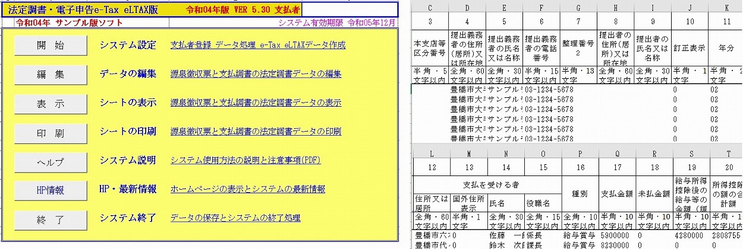
Task: Select column R header in lower table
Action: (x=653, y=153)
